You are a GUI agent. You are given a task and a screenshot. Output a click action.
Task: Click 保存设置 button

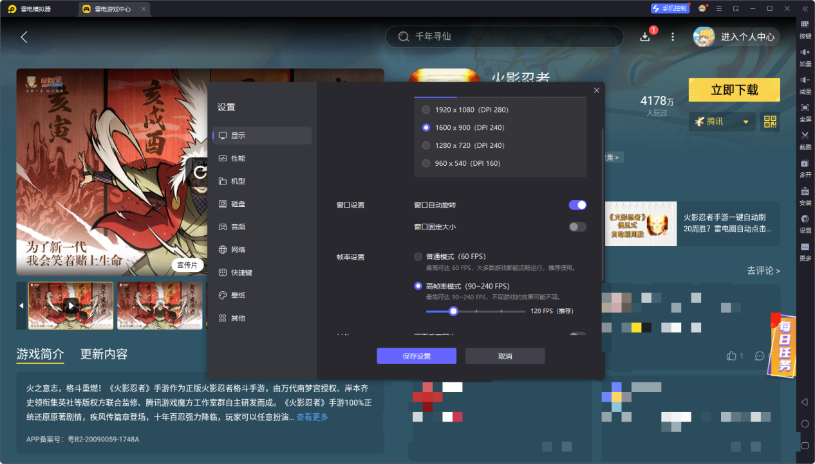click(417, 356)
